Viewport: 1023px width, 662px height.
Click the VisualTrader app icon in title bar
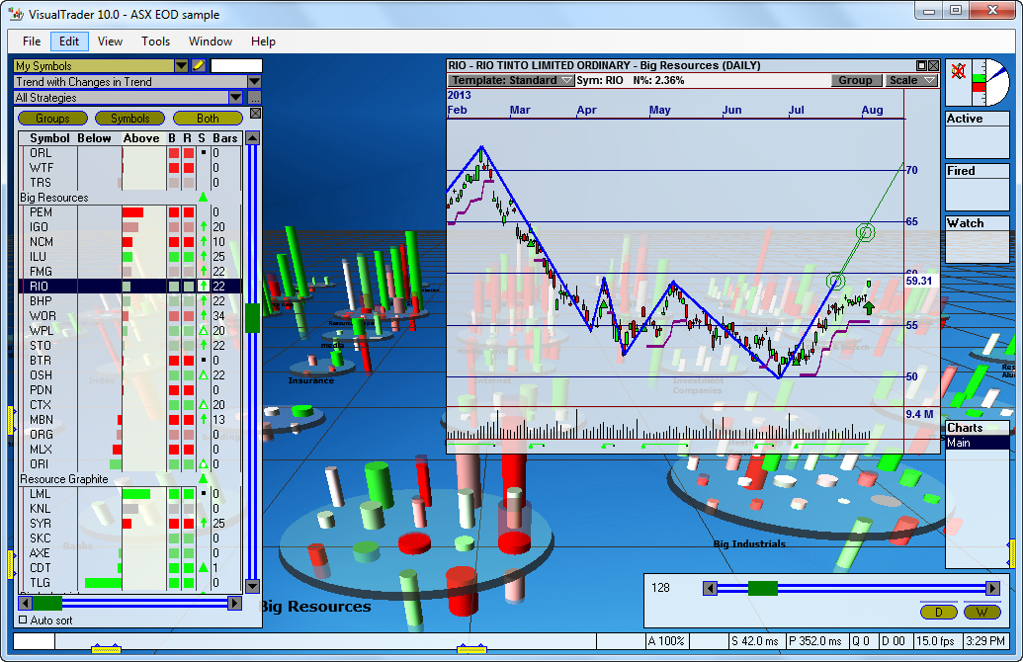coord(17,14)
